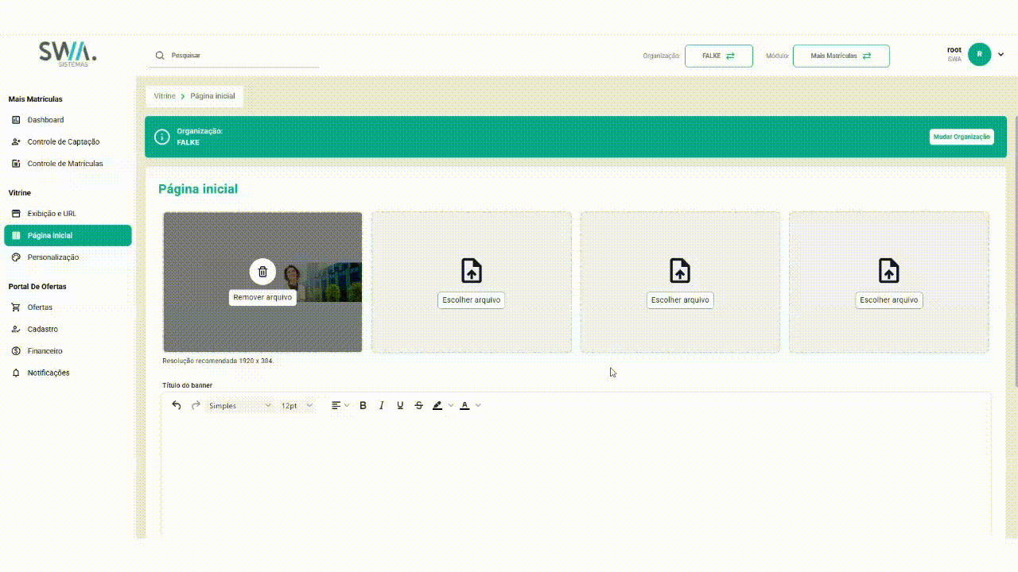The image size is (1018, 572).
Task: Click the Ofertas cart icon
Action: tap(16, 307)
